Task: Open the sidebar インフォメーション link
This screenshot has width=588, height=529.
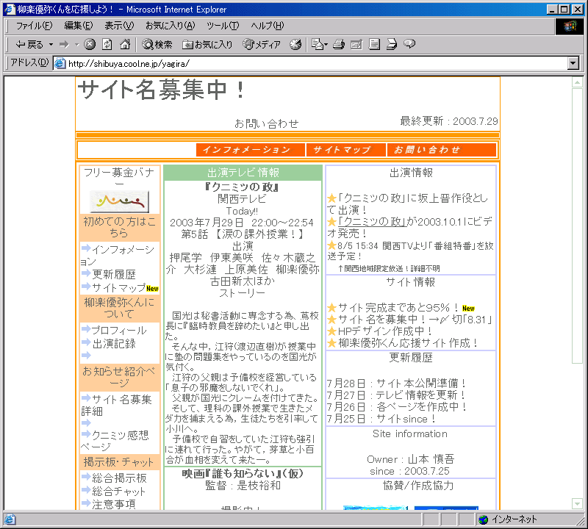Action: pyautogui.click(x=118, y=254)
